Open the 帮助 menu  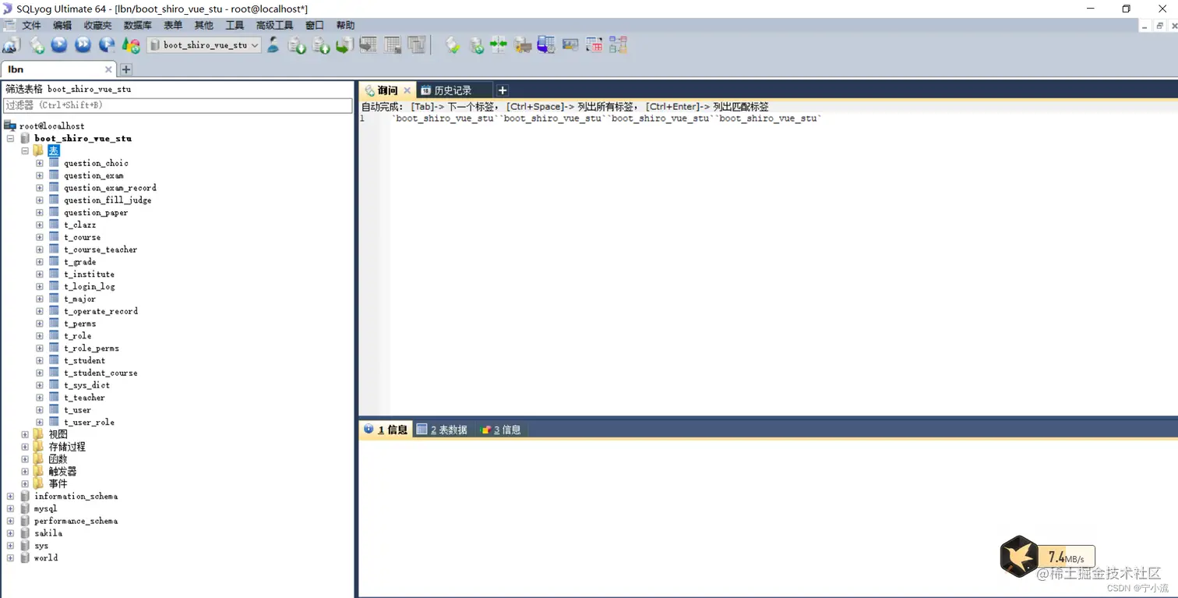click(345, 26)
